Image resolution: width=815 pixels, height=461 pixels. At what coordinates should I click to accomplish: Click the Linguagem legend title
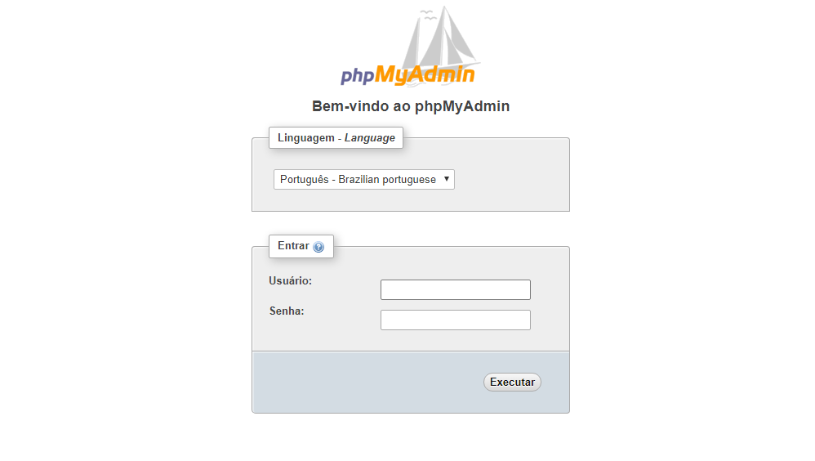click(306, 138)
